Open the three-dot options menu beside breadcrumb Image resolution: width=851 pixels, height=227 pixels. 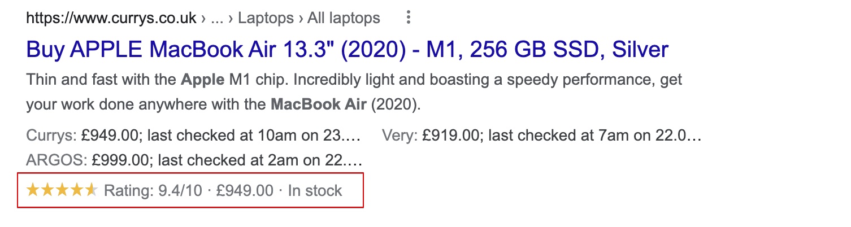point(408,18)
